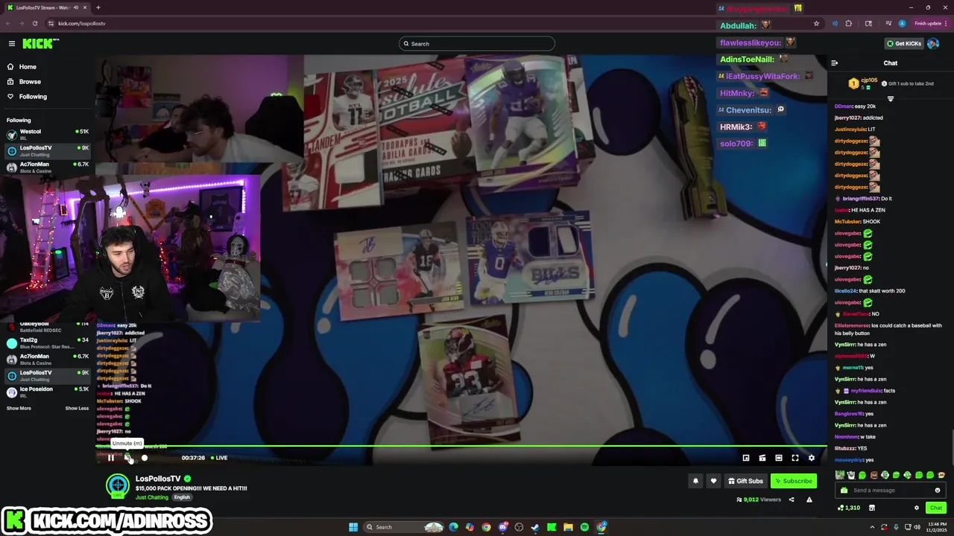Toggle theater mode in player
This screenshot has height=536, width=954.
pyautogui.click(x=779, y=458)
